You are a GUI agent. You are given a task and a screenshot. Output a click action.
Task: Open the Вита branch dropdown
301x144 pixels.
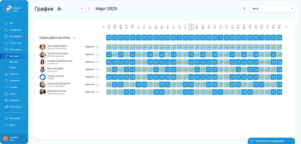(273, 9)
